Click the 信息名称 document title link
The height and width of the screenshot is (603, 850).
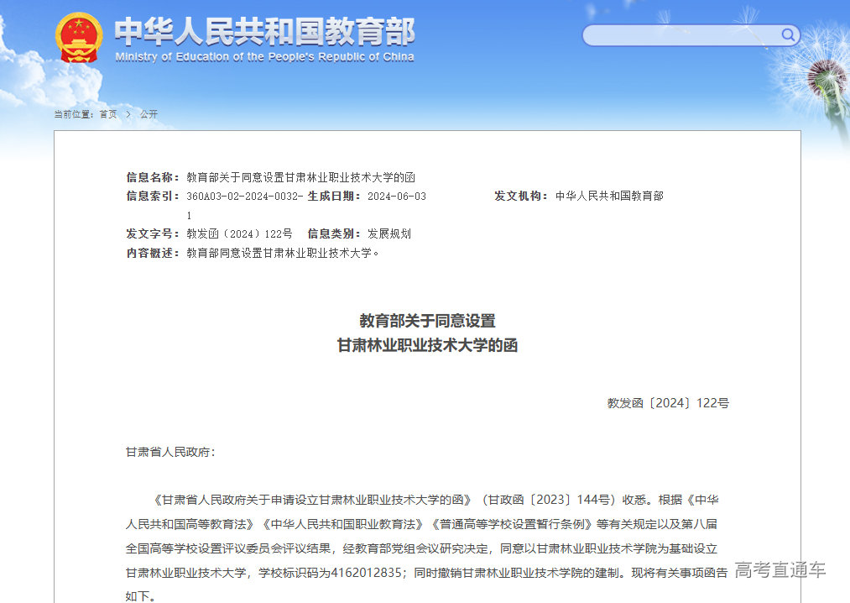coord(300,177)
